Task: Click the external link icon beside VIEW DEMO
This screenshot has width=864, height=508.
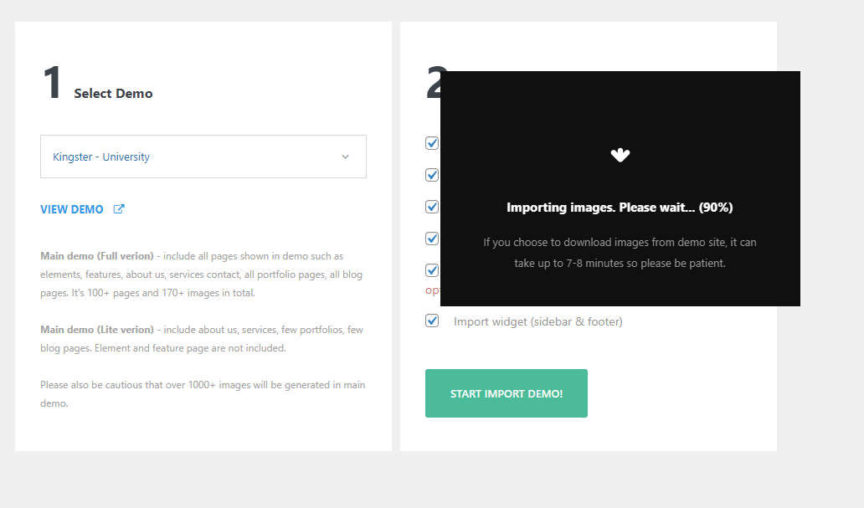Action: click(119, 209)
